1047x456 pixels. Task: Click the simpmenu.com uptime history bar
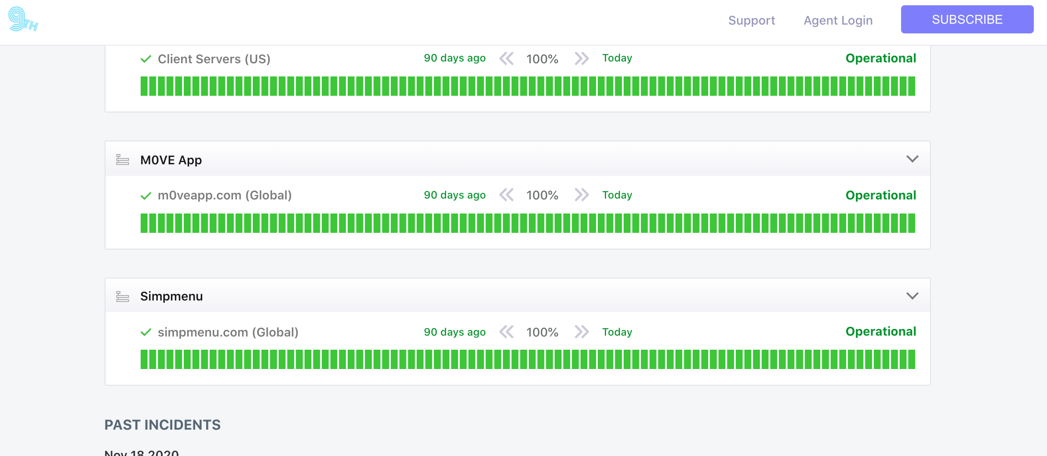point(527,359)
